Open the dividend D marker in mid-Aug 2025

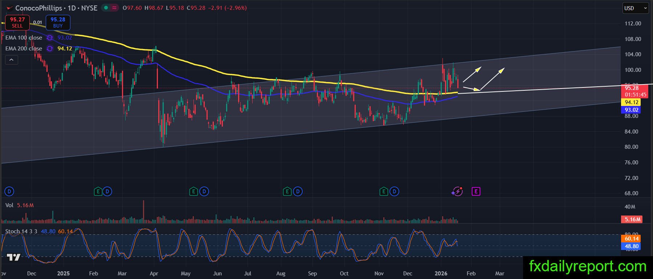pyautogui.click(x=298, y=191)
